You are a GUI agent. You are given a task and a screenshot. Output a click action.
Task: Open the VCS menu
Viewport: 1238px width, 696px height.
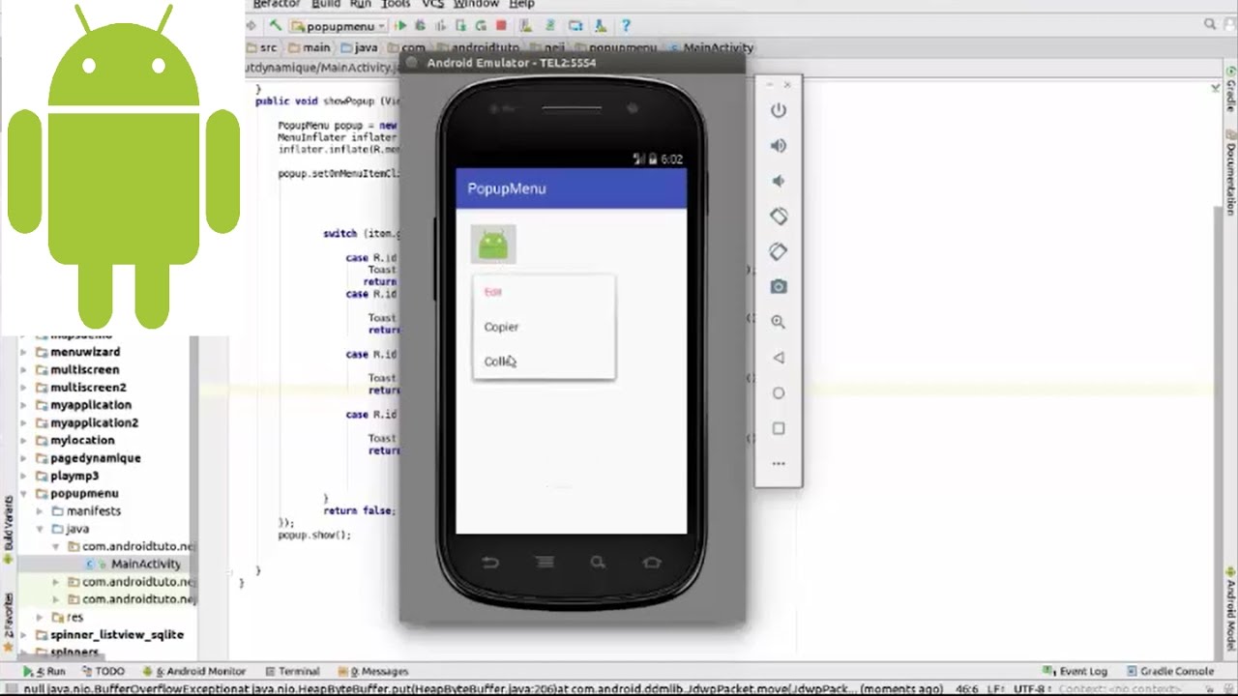(432, 5)
